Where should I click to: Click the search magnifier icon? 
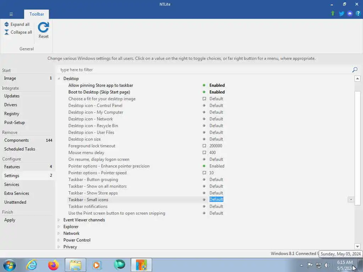point(354,70)
